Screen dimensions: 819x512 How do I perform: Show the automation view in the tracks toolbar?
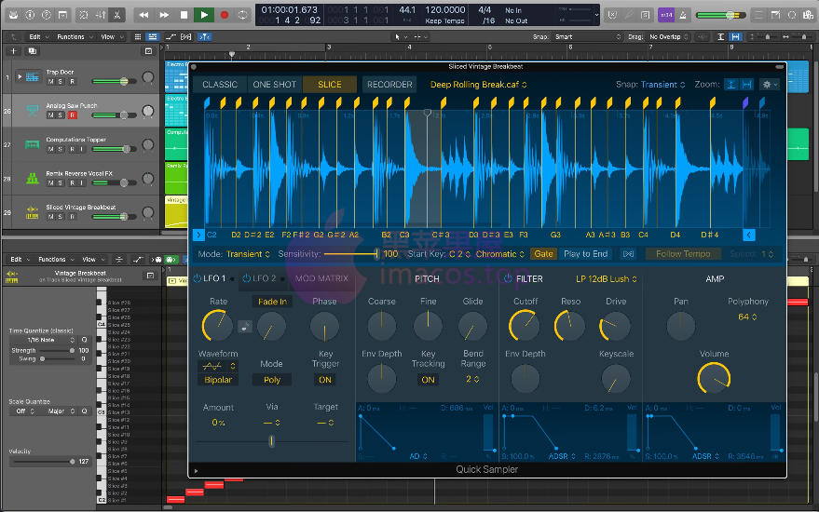pos(171,37)
